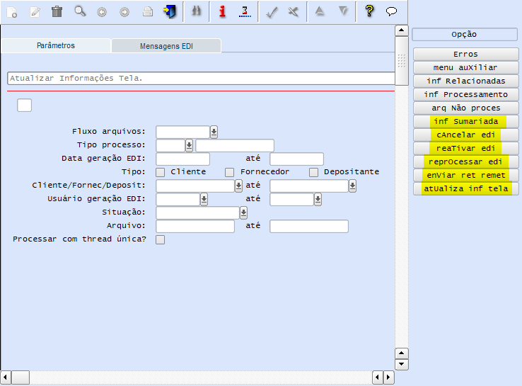Click the Atualizar Informações Tela text field

(x=201, y=79)
